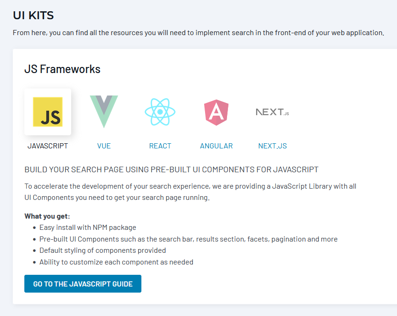Select the Vue logo icon
The height and width of the screenshot is (316, 397).
(x=104, y=111)
